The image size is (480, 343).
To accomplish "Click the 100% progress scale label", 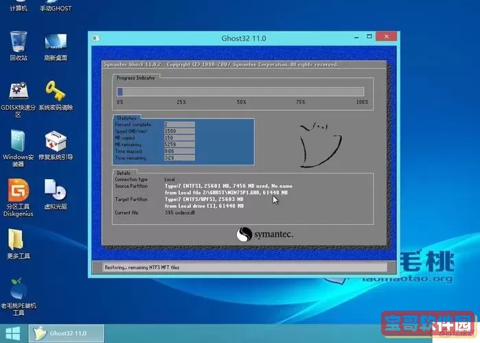I will 362,102.
